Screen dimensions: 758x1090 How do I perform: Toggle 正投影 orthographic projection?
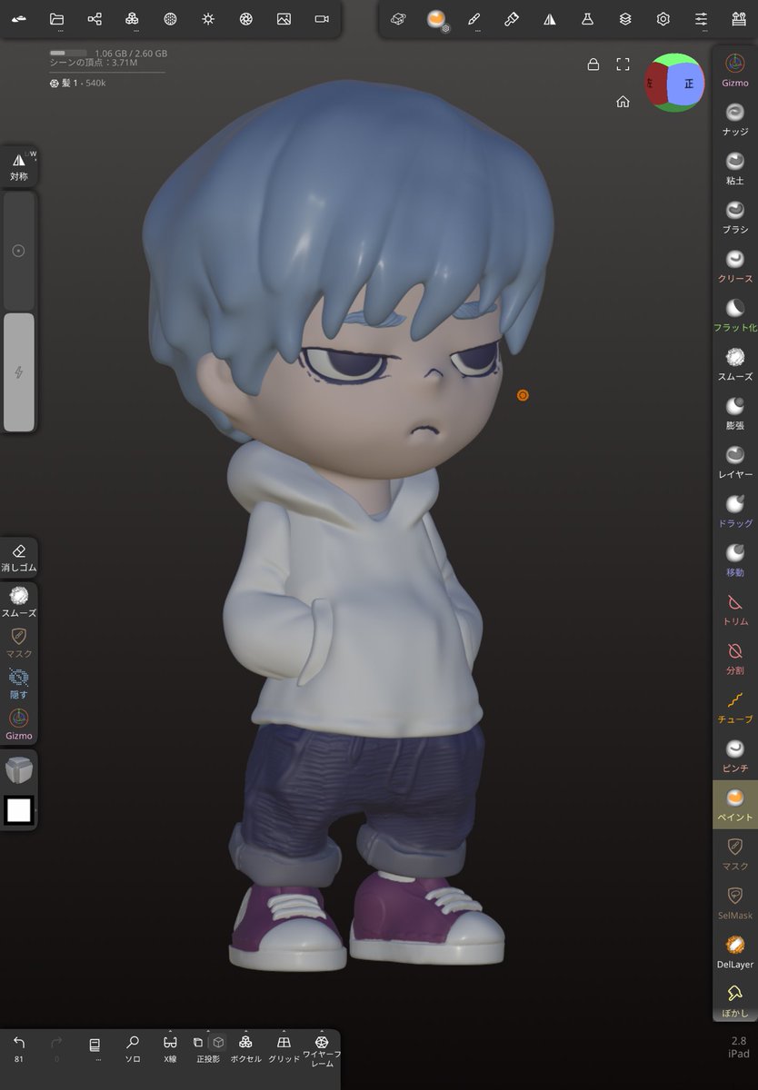pos(208,1049)
